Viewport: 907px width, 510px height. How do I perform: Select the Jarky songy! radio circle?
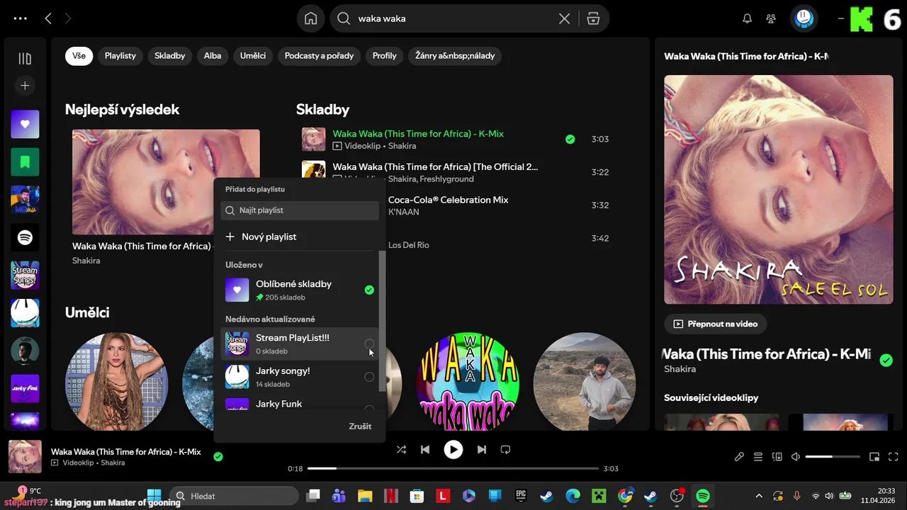pyautogui.click(x=369, y=377)
